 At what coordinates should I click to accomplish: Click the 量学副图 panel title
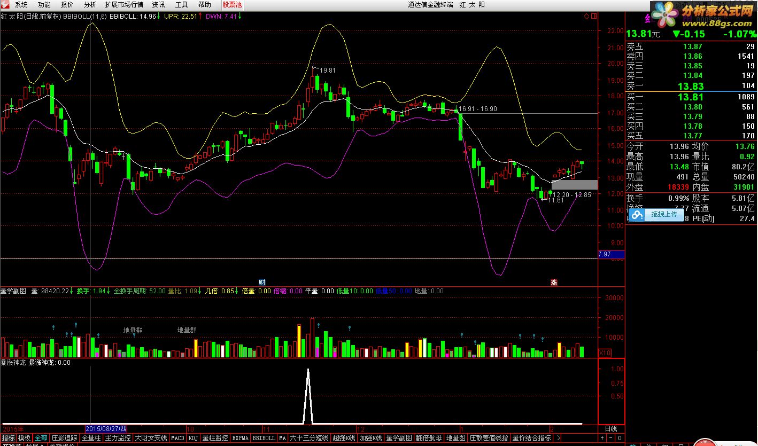point(14,291)
